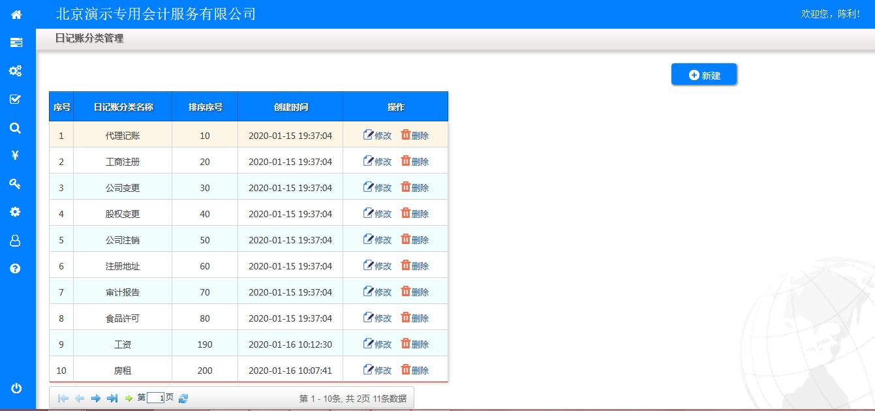Click the 2020-01-16 10:07:41 timestamp cell
The image size is (875, 411).
pyautogui.click(x=290, y=370)
